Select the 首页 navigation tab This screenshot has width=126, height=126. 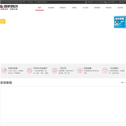40,8
